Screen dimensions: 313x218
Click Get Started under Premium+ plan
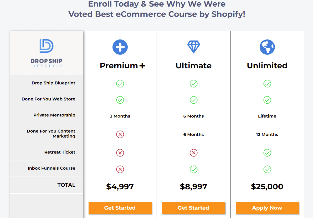click(x=120, y=208)
